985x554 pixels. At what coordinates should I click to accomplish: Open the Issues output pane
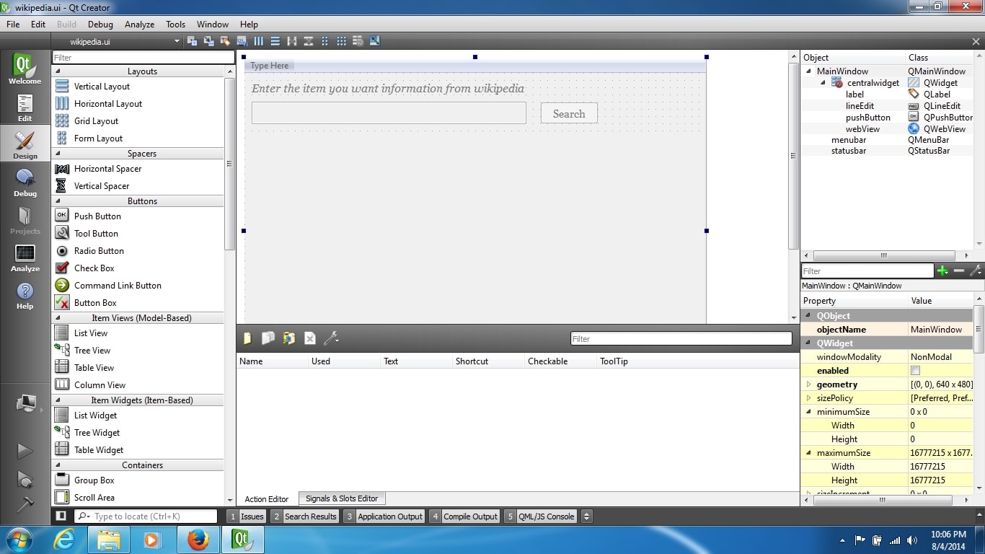pos(247,516)
